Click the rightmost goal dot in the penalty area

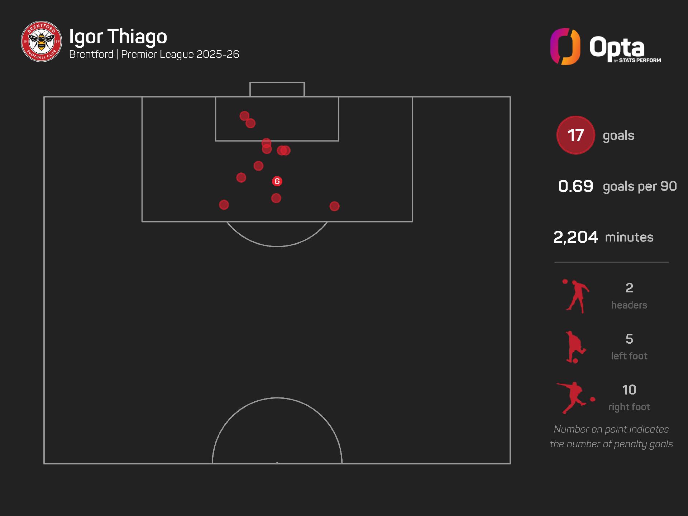pyautogui.click(x=334, y=206)
